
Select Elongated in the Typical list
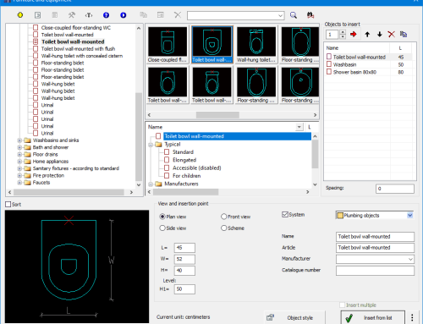[184, 160]
